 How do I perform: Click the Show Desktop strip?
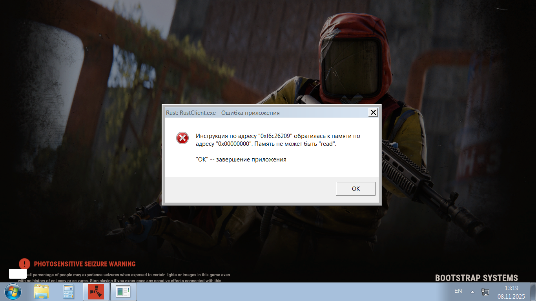pos(533,292)
